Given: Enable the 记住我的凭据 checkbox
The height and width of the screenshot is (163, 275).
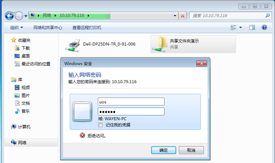Looking at the screenshot, I should [100, 125].
